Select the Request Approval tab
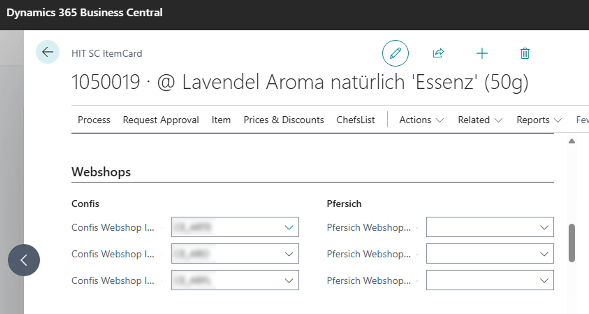The height and width of the screenshot is (314, 589). (161, 120)
